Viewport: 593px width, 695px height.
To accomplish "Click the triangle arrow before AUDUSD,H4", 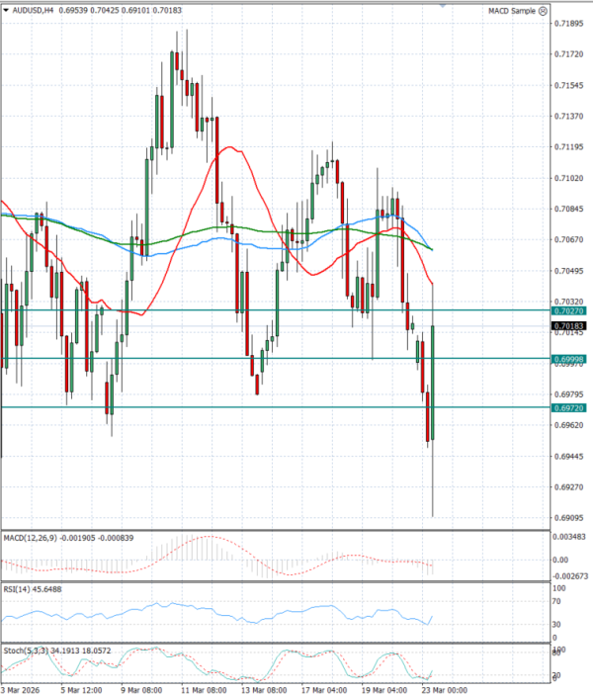I will [x=7, y=11].
